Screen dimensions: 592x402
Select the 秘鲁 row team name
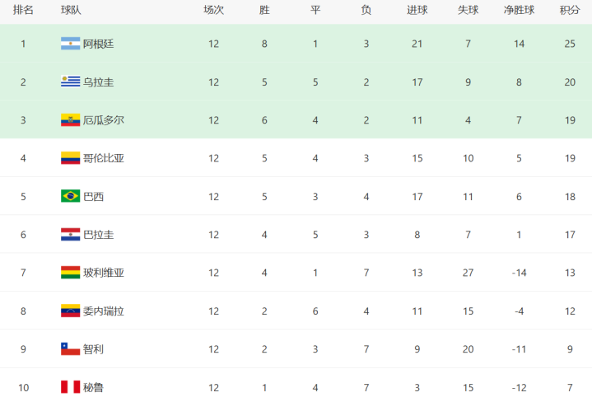point(93,387)
